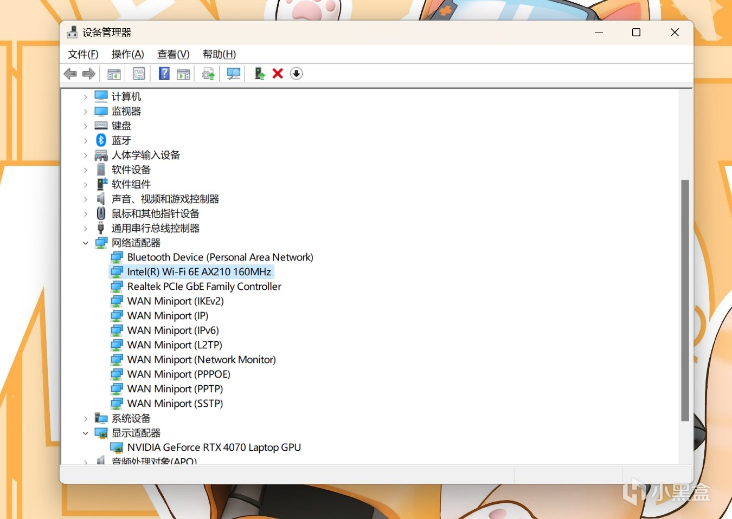Select the 键盘 keyboard icon
732x519 pixels.
[101, 126]
